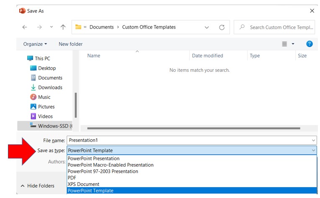This screenshot has width=320, height=198.
Task: Open the blue Help icon
Action: pos(310,44)
